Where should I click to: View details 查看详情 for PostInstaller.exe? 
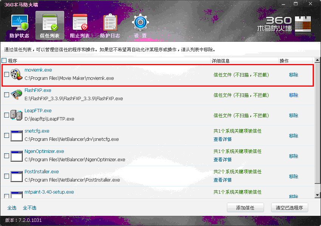pos(222,180)
